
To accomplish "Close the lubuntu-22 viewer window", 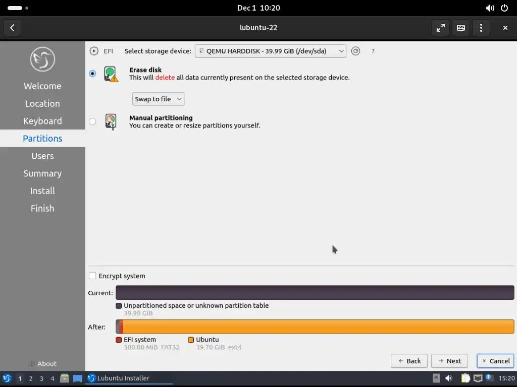I will click(x=505, y=28).
